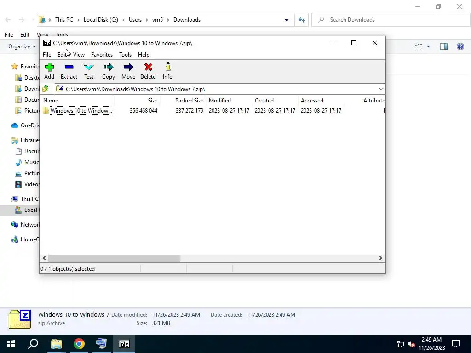Select Local Disk in navigation pane

[20, 210]
